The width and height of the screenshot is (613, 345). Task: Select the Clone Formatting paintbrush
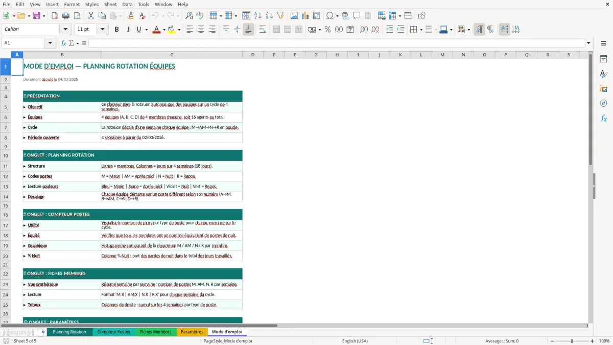(131, 16)
